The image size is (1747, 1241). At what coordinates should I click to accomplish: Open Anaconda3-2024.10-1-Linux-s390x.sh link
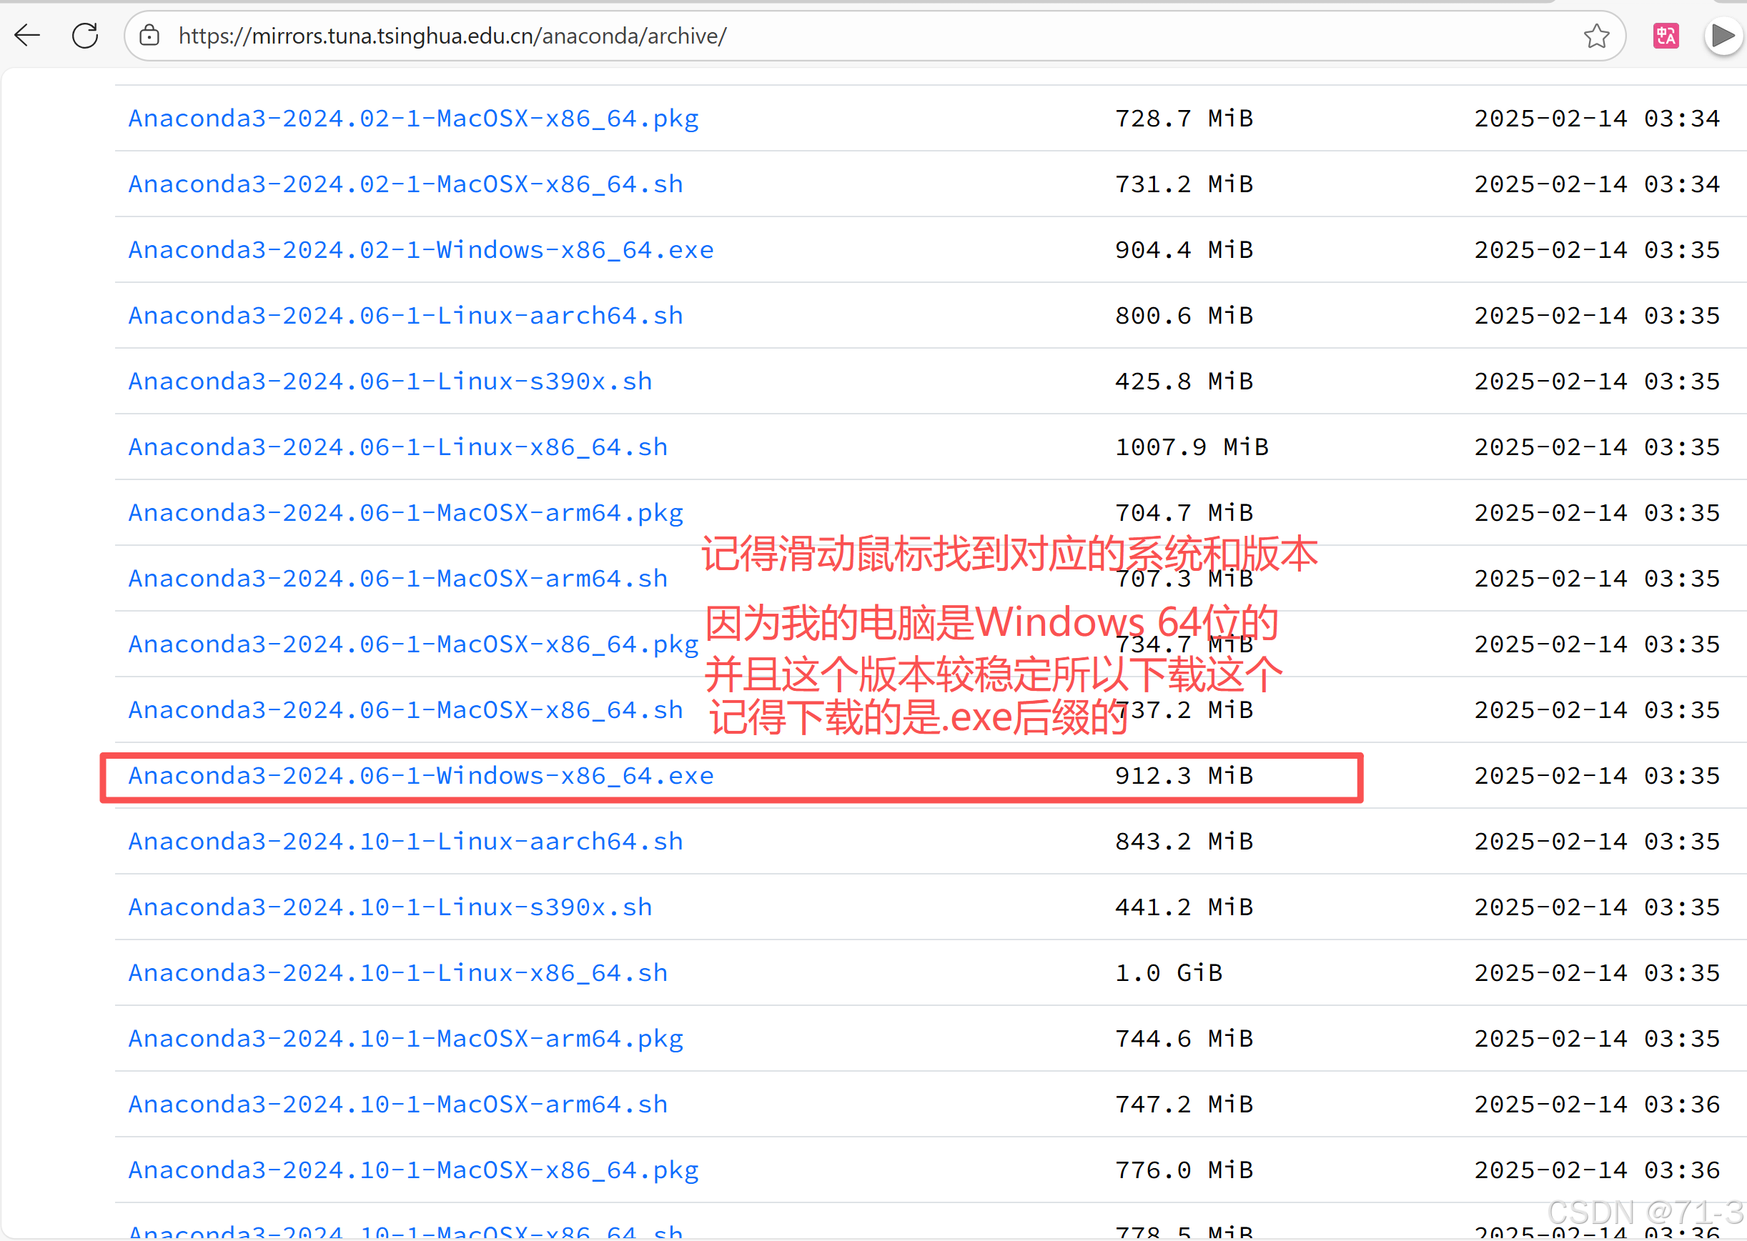pos(391,907)
